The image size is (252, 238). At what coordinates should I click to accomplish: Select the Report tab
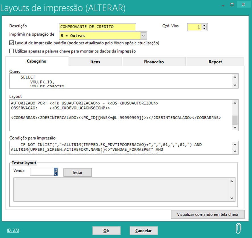click(215, 62)
